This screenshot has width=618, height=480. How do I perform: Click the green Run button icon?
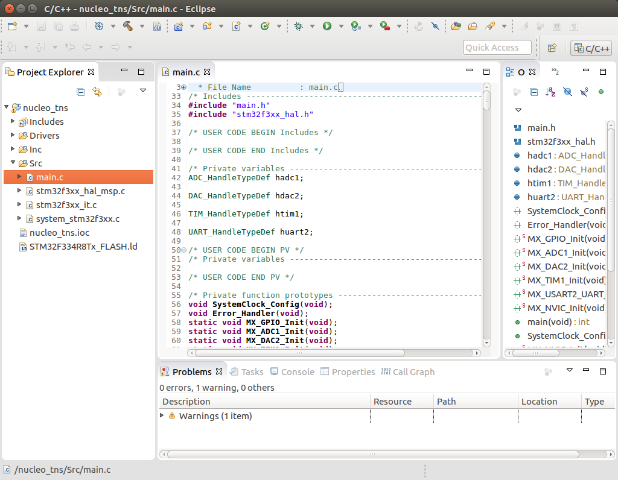pyautogui.click(x=327, y=26)
